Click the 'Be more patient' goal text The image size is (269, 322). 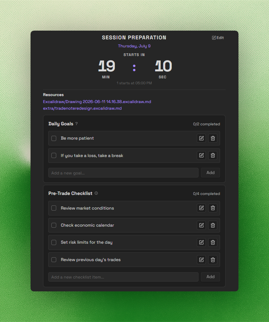coord(77,138)
